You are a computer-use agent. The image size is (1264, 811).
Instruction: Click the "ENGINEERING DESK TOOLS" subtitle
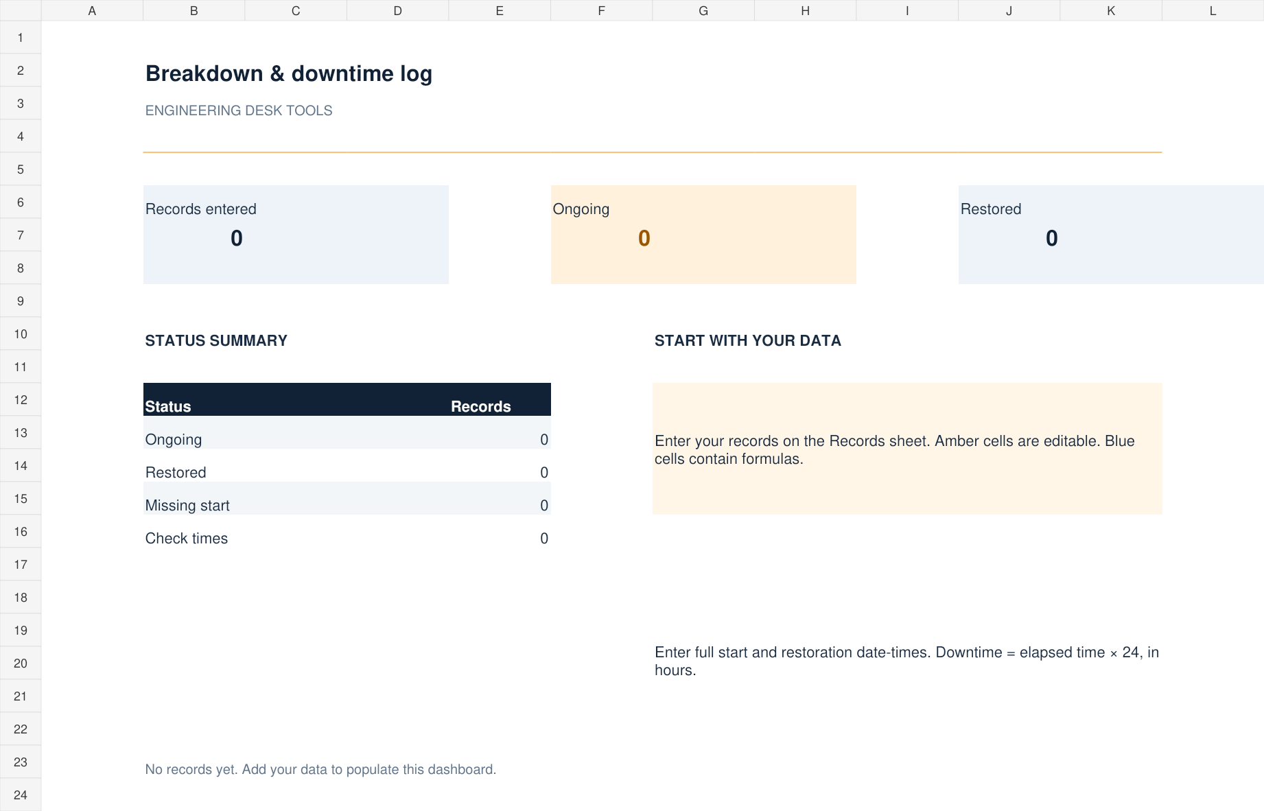click(239, 110)
